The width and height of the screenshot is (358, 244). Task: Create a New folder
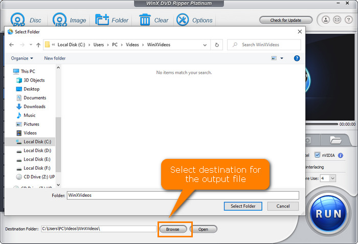(55, 58)
